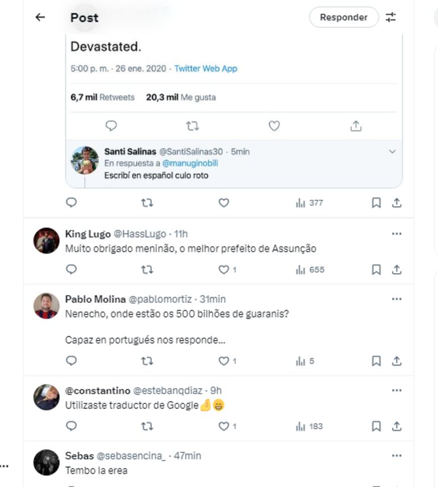Like the main post with heart icon
The width and height of the screenshot is (438, 487).
224,203
